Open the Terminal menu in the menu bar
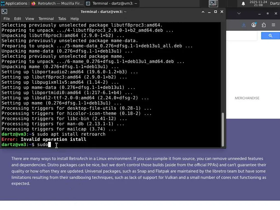The image size is (280, 210). [x=46, y=19]
